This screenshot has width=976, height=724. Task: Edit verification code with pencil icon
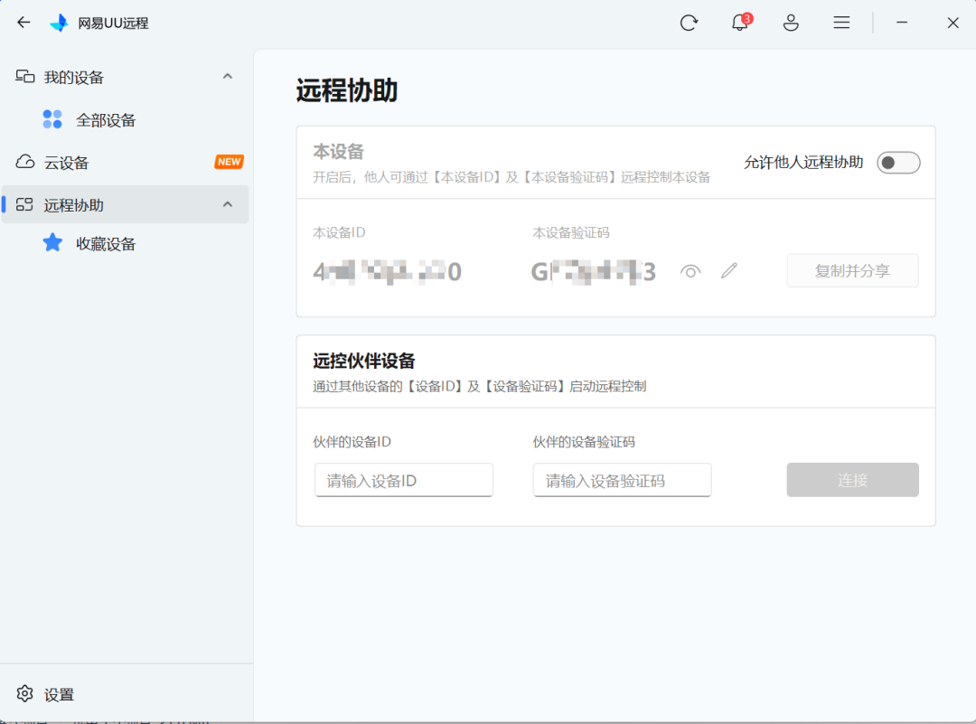pos(729,271)
